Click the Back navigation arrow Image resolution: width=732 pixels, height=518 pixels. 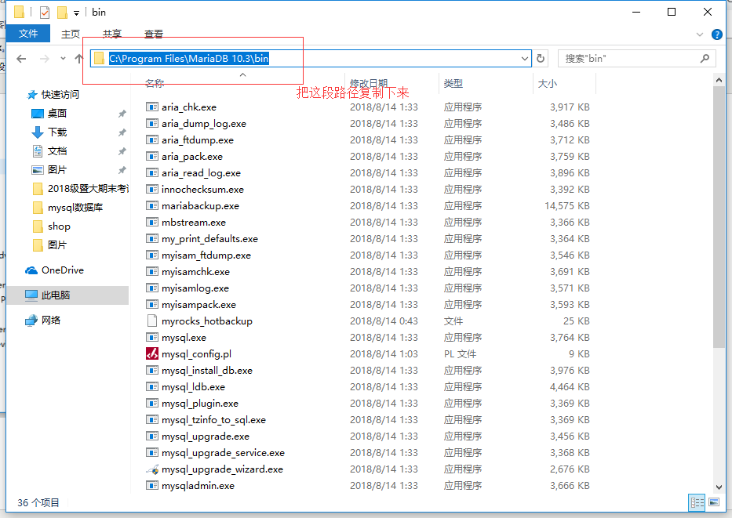tap(21, 59)
